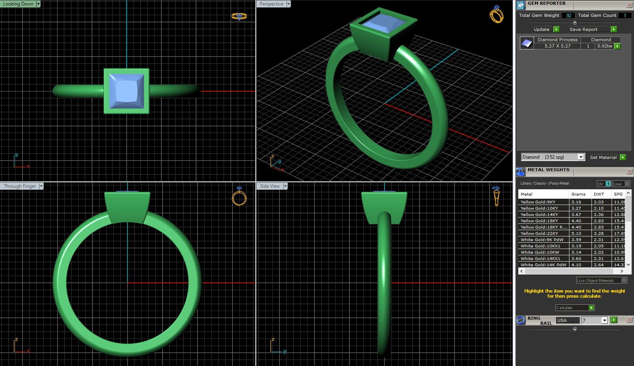
Task: Open the Perspective viewport menu
Action: 288,4
